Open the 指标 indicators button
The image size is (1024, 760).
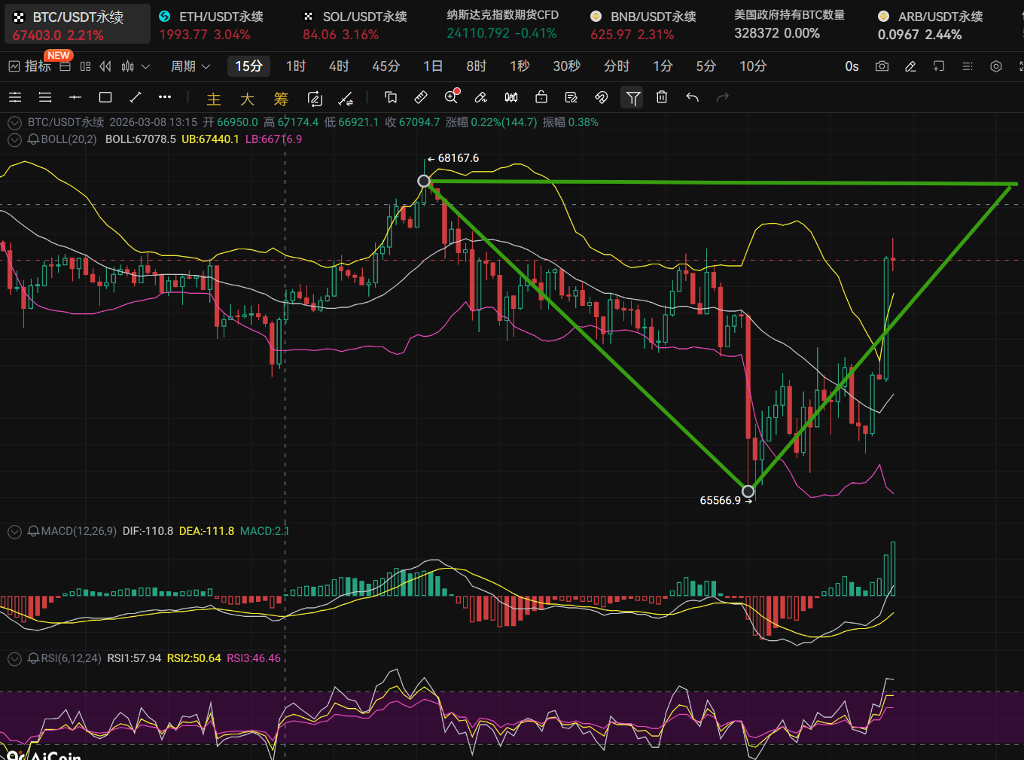point(30,66)
